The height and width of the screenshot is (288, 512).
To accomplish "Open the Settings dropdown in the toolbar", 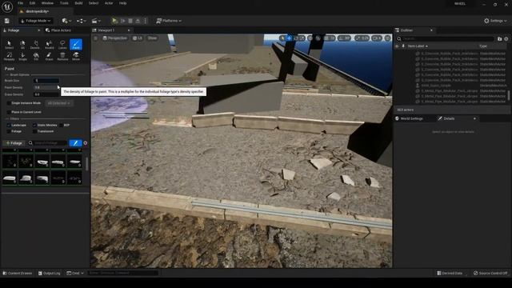I will (x=495, y=21).
